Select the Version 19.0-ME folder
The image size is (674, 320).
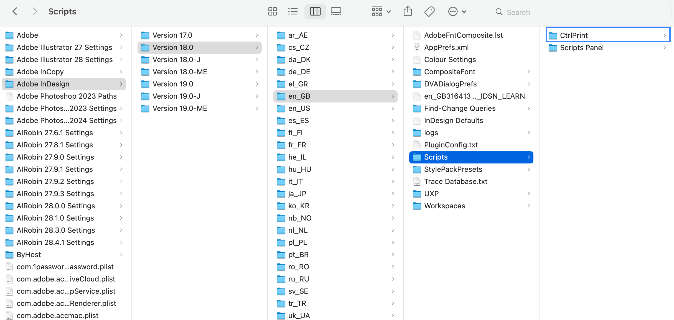point(199,108)
